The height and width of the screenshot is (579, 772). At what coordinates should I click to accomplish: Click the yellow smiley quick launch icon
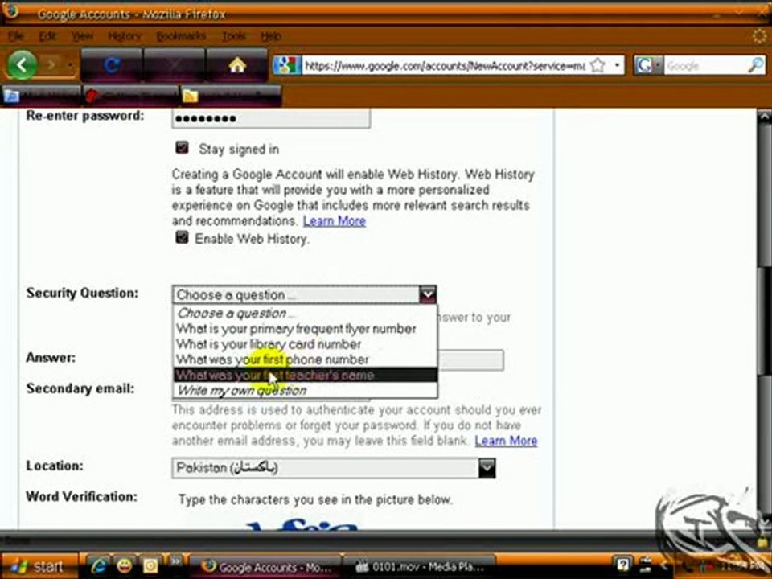coord(125,565)
